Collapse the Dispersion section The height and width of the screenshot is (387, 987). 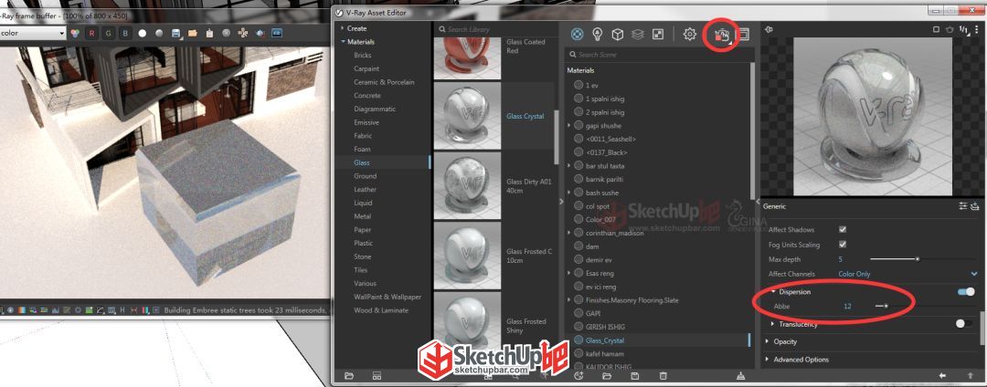click(774, 292)
